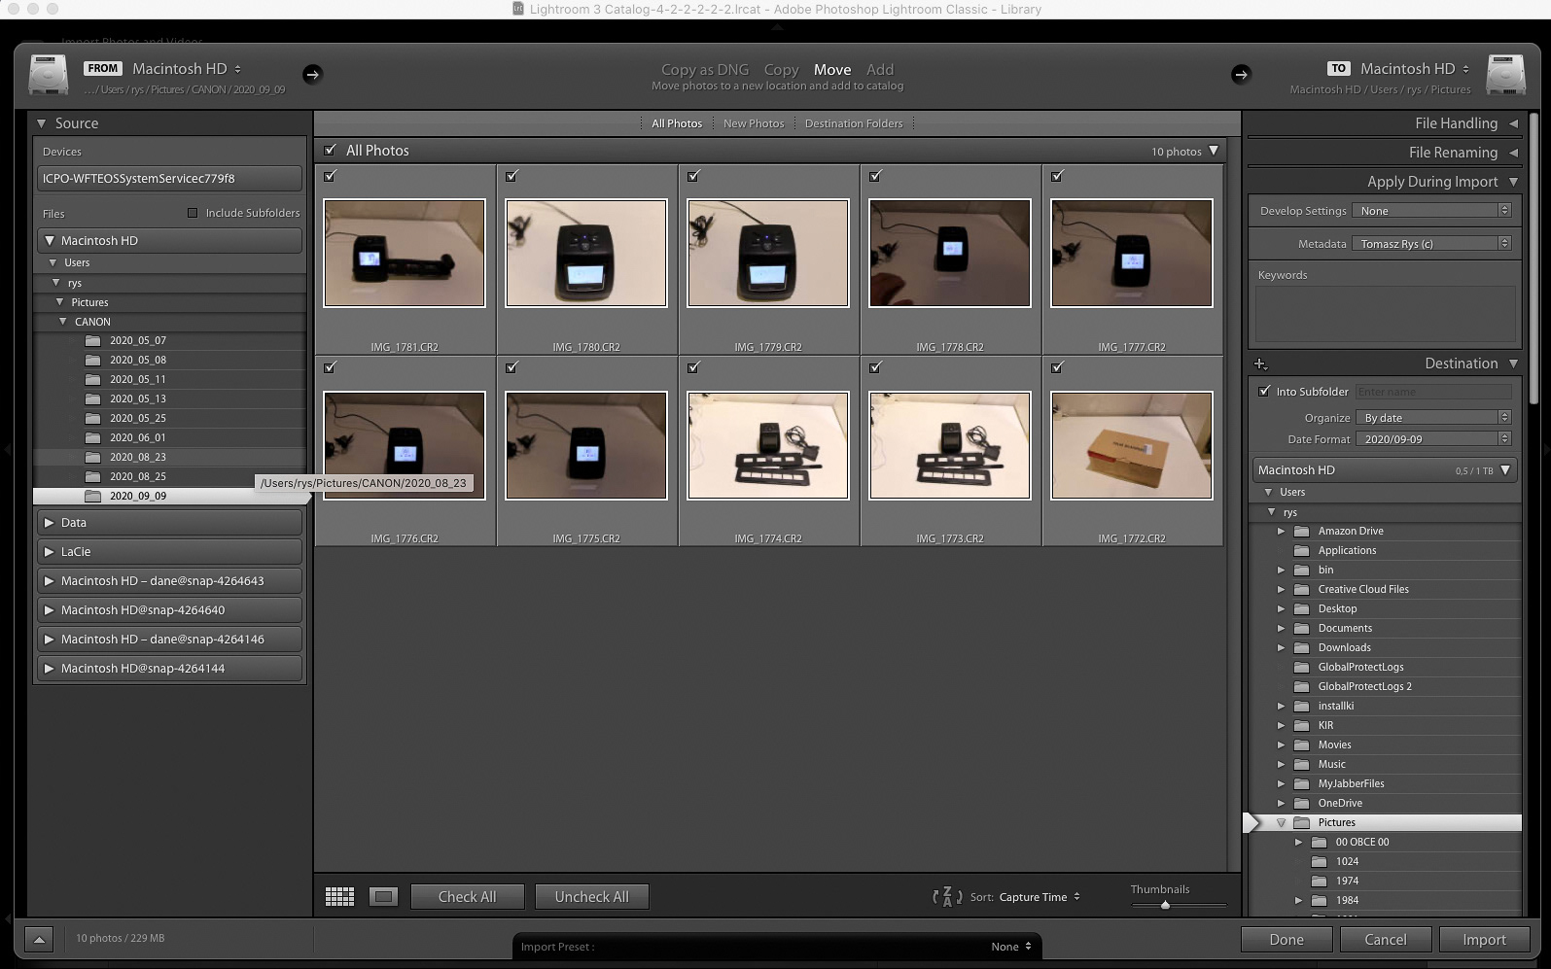Click the Check All button
This screenshot has width=1551, height=969.
(467, 897)
